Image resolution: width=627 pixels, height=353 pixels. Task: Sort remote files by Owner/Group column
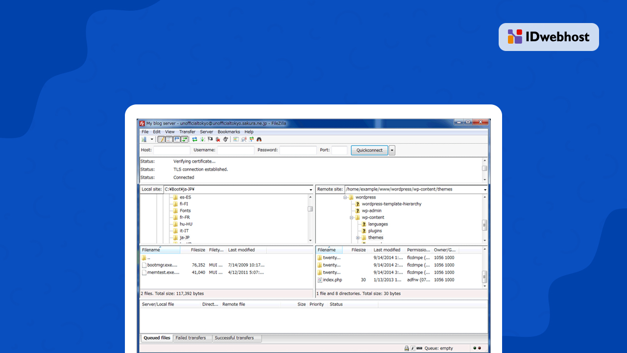(444, 250)
